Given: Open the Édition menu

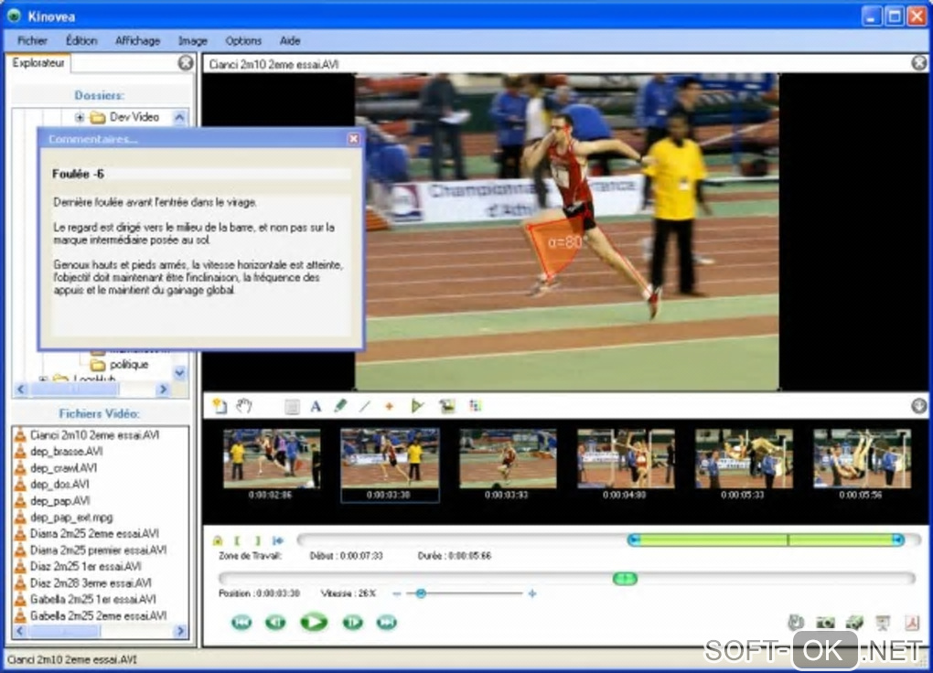Looking at the screenshot, I should coord(81,40).
